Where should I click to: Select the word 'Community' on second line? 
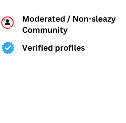click(45, 30)
